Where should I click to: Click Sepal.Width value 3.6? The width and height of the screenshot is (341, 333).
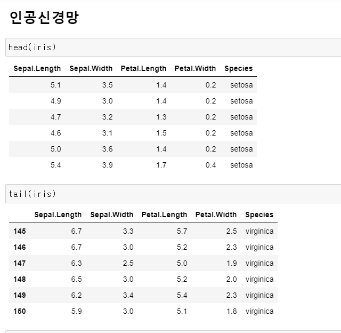108,149
